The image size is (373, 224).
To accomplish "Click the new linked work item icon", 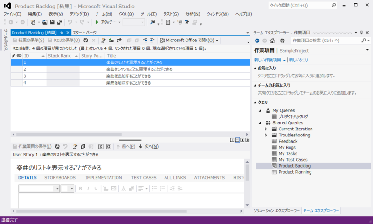I will pyautogui.click(x=104, y=41).
